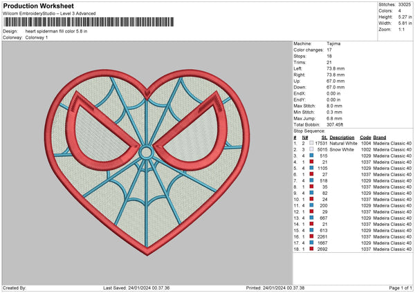
Task: Select design name 'heart spiderman fill color 5.8 in'
Action: pyautogui.click(x=56, y=31)
